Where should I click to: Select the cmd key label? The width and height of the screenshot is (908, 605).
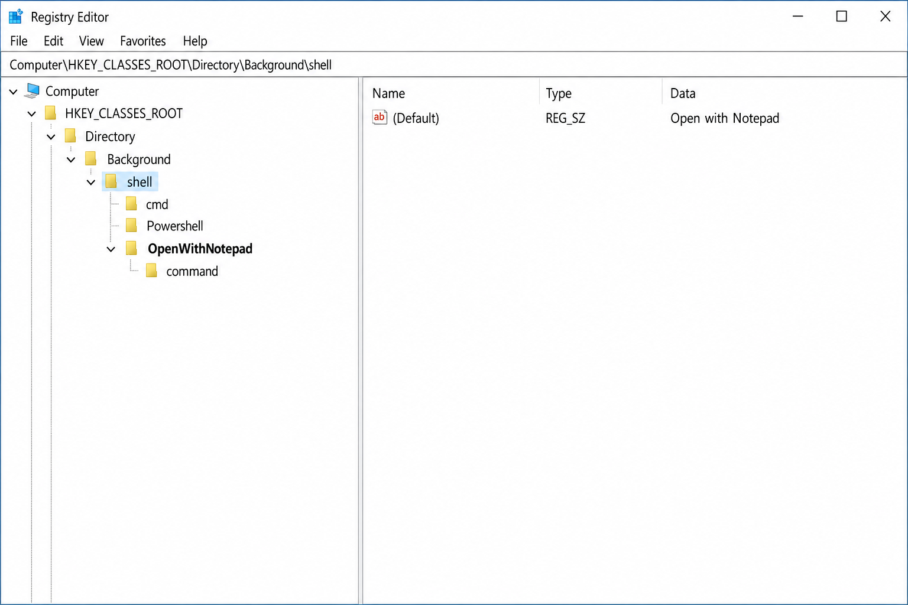click(157, 204)
